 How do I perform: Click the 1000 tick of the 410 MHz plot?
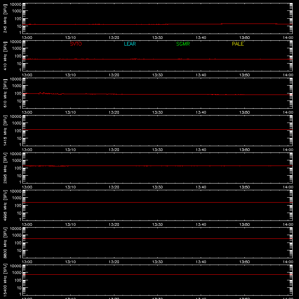[x=17, y=49]
